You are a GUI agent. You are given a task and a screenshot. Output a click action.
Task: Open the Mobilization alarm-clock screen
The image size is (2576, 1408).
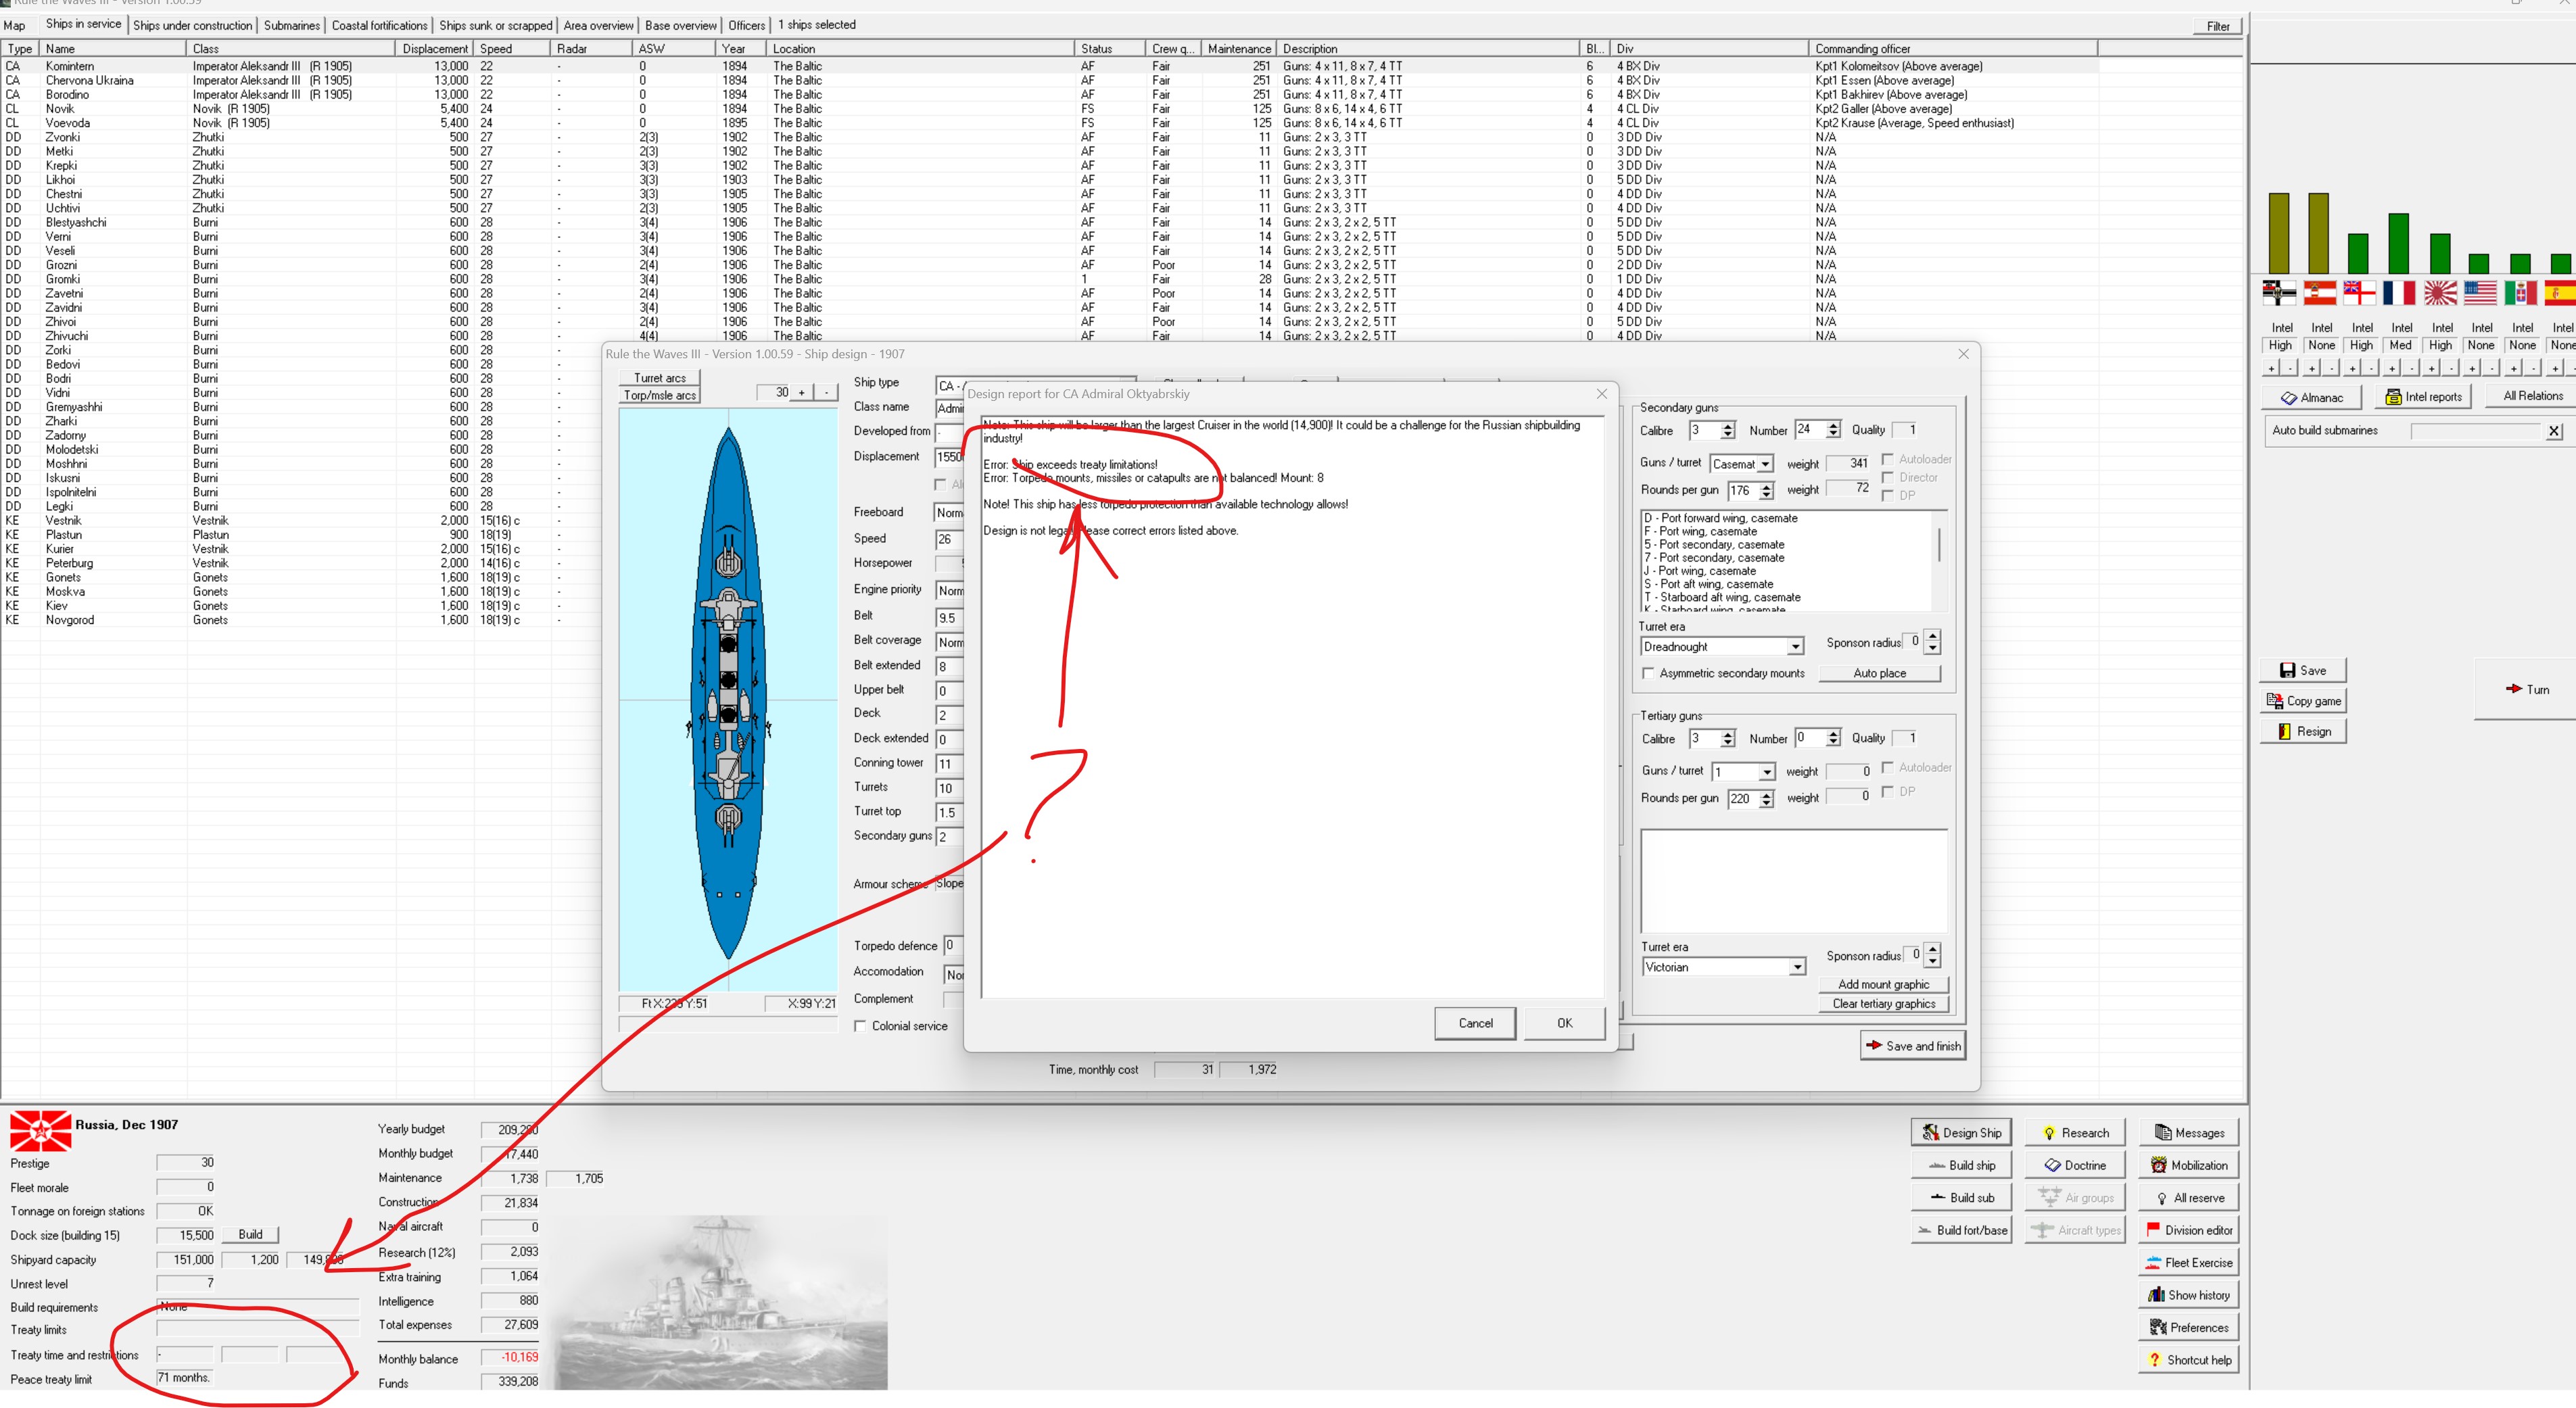coord(2188,1165)
